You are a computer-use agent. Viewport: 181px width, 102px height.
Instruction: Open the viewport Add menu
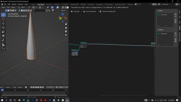[x=8, y=7]
